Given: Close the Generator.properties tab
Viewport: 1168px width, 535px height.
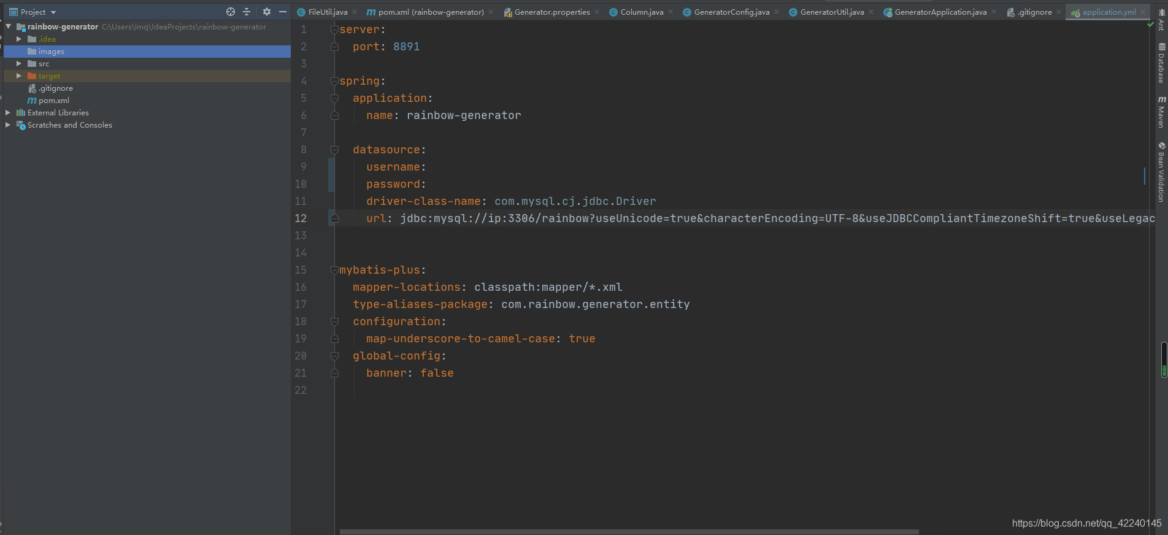Looking at the screenshot, I should point(597,12).
